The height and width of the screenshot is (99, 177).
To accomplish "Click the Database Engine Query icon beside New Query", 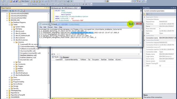I will [31, 1].
